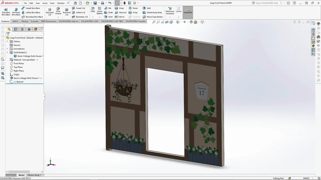This screenshot has height=180, width=321.
Task: Select Front Plane in the feature tree
Action: point(18,63)
